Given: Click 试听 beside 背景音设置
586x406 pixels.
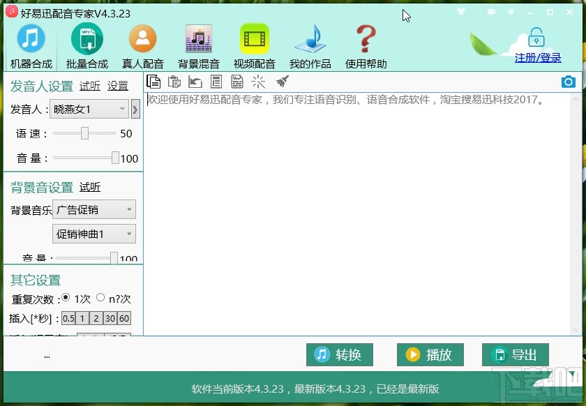Looking at the screenshot, I should point(90,187).
